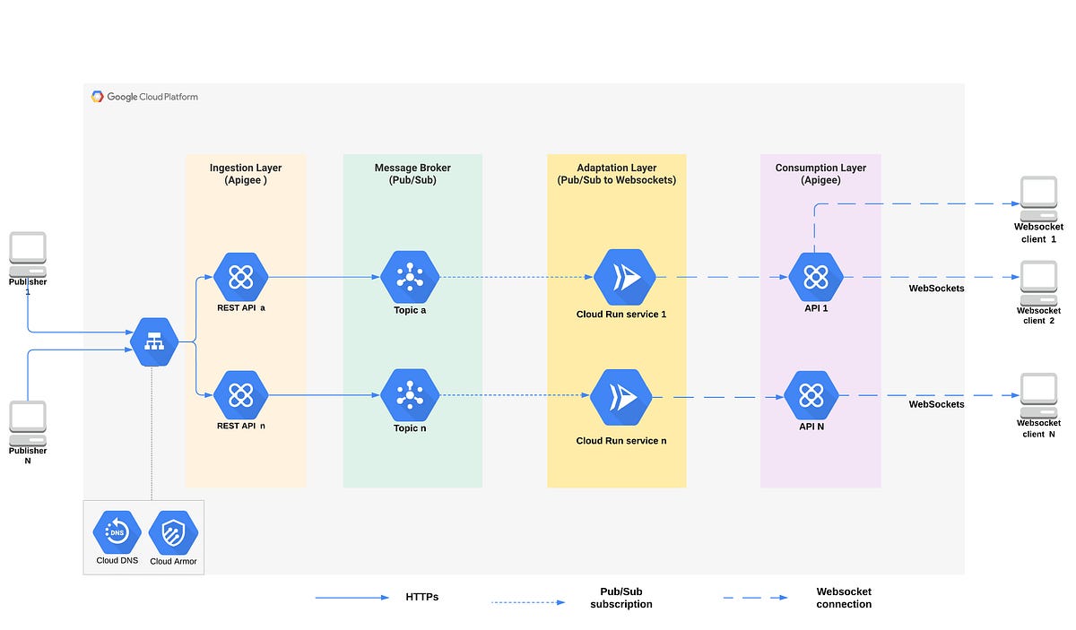Click the Pub/Sub subscription legend label

pyautogui.click(x=621, y=598)
